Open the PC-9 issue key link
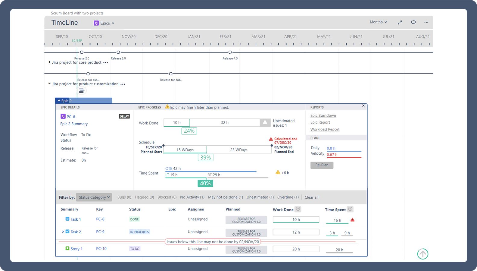 (x=100, y=232)
